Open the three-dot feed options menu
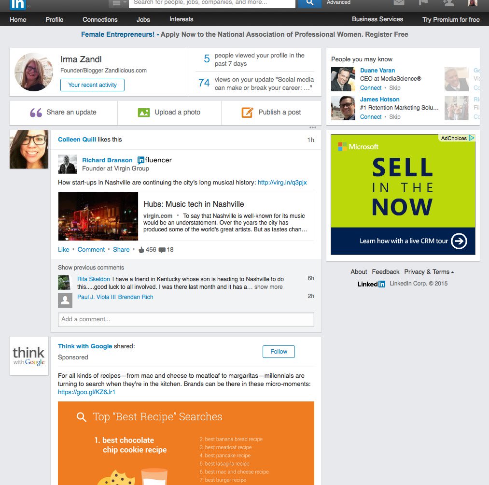Viewport: 489px width, 485px height. [x=313, y=128]
